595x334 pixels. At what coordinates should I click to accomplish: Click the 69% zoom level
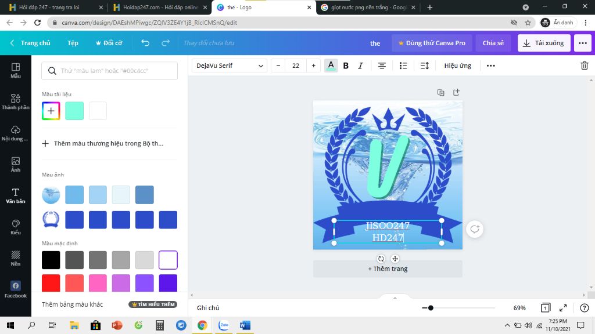pyautogui.click(x=519, y=308)
